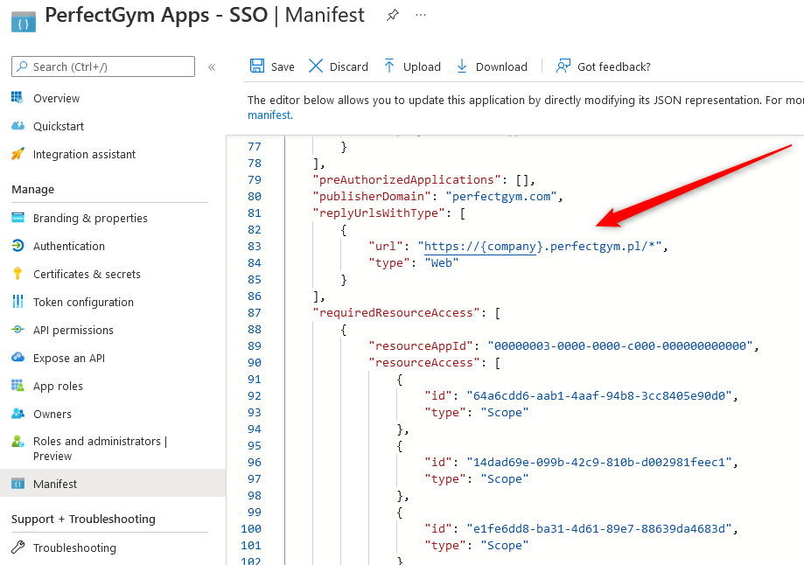This screenshot has width=804, height=565.
Task: Open the App roles page
Action: click(x=58, y=386)
